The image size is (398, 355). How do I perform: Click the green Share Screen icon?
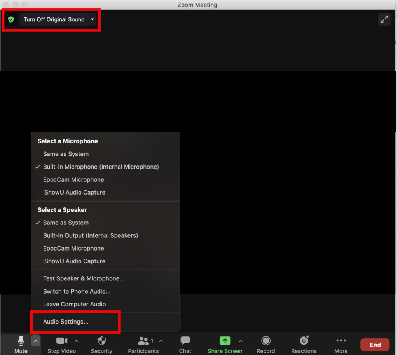[225, 341]
